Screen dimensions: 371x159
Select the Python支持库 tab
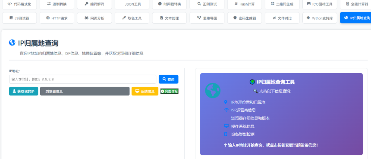(320, 18)
